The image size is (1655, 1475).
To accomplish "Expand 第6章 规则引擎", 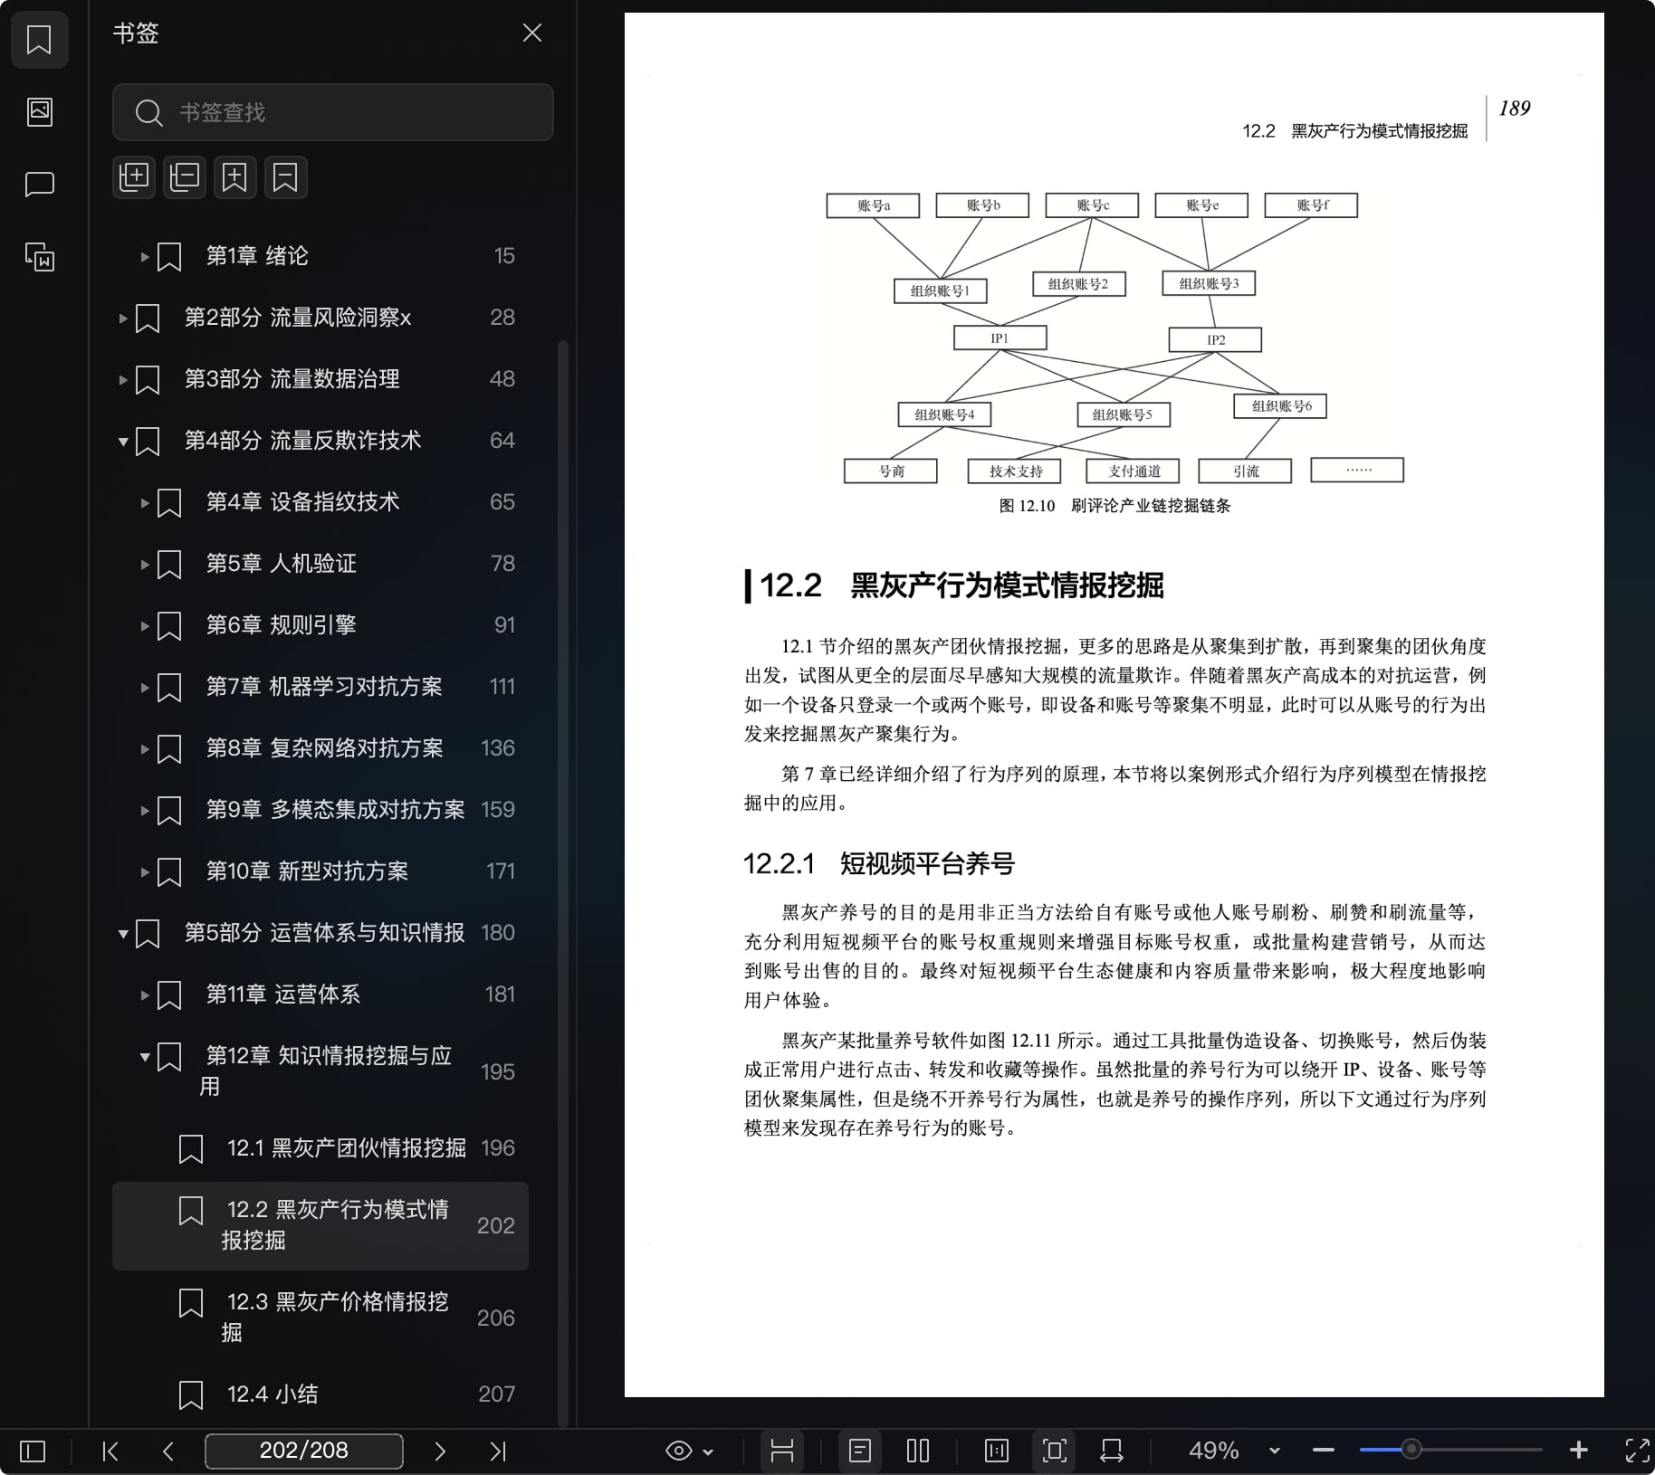I will pyautogui.click(x=144, y=626).
